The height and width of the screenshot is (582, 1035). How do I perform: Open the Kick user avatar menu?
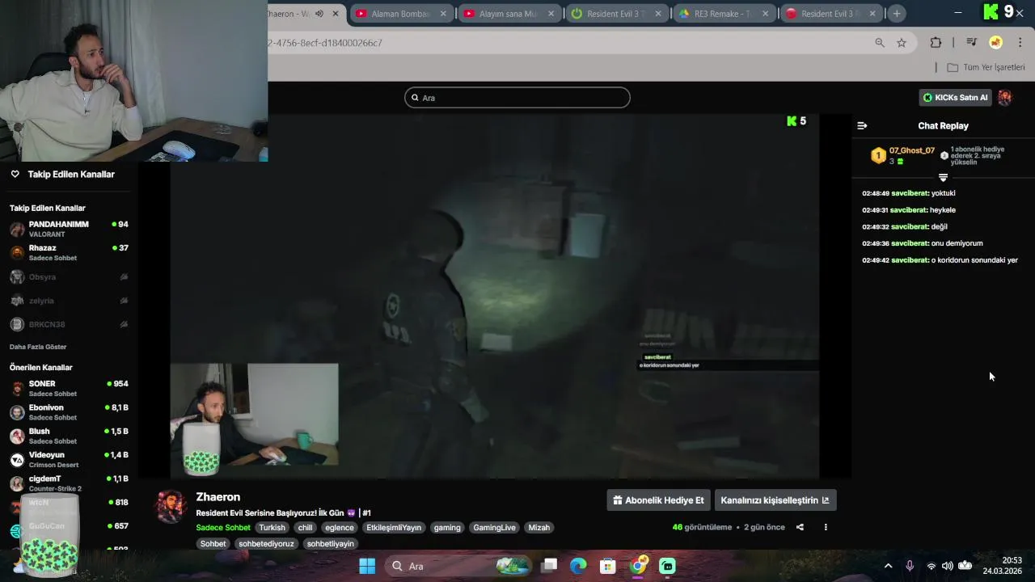coord(1005,98)
